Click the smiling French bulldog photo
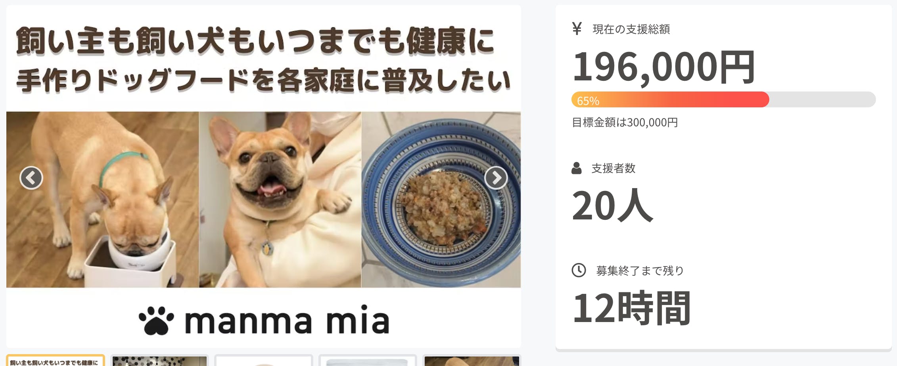The width and height of the screenshot is (897, 366). (x=280, y=199)
